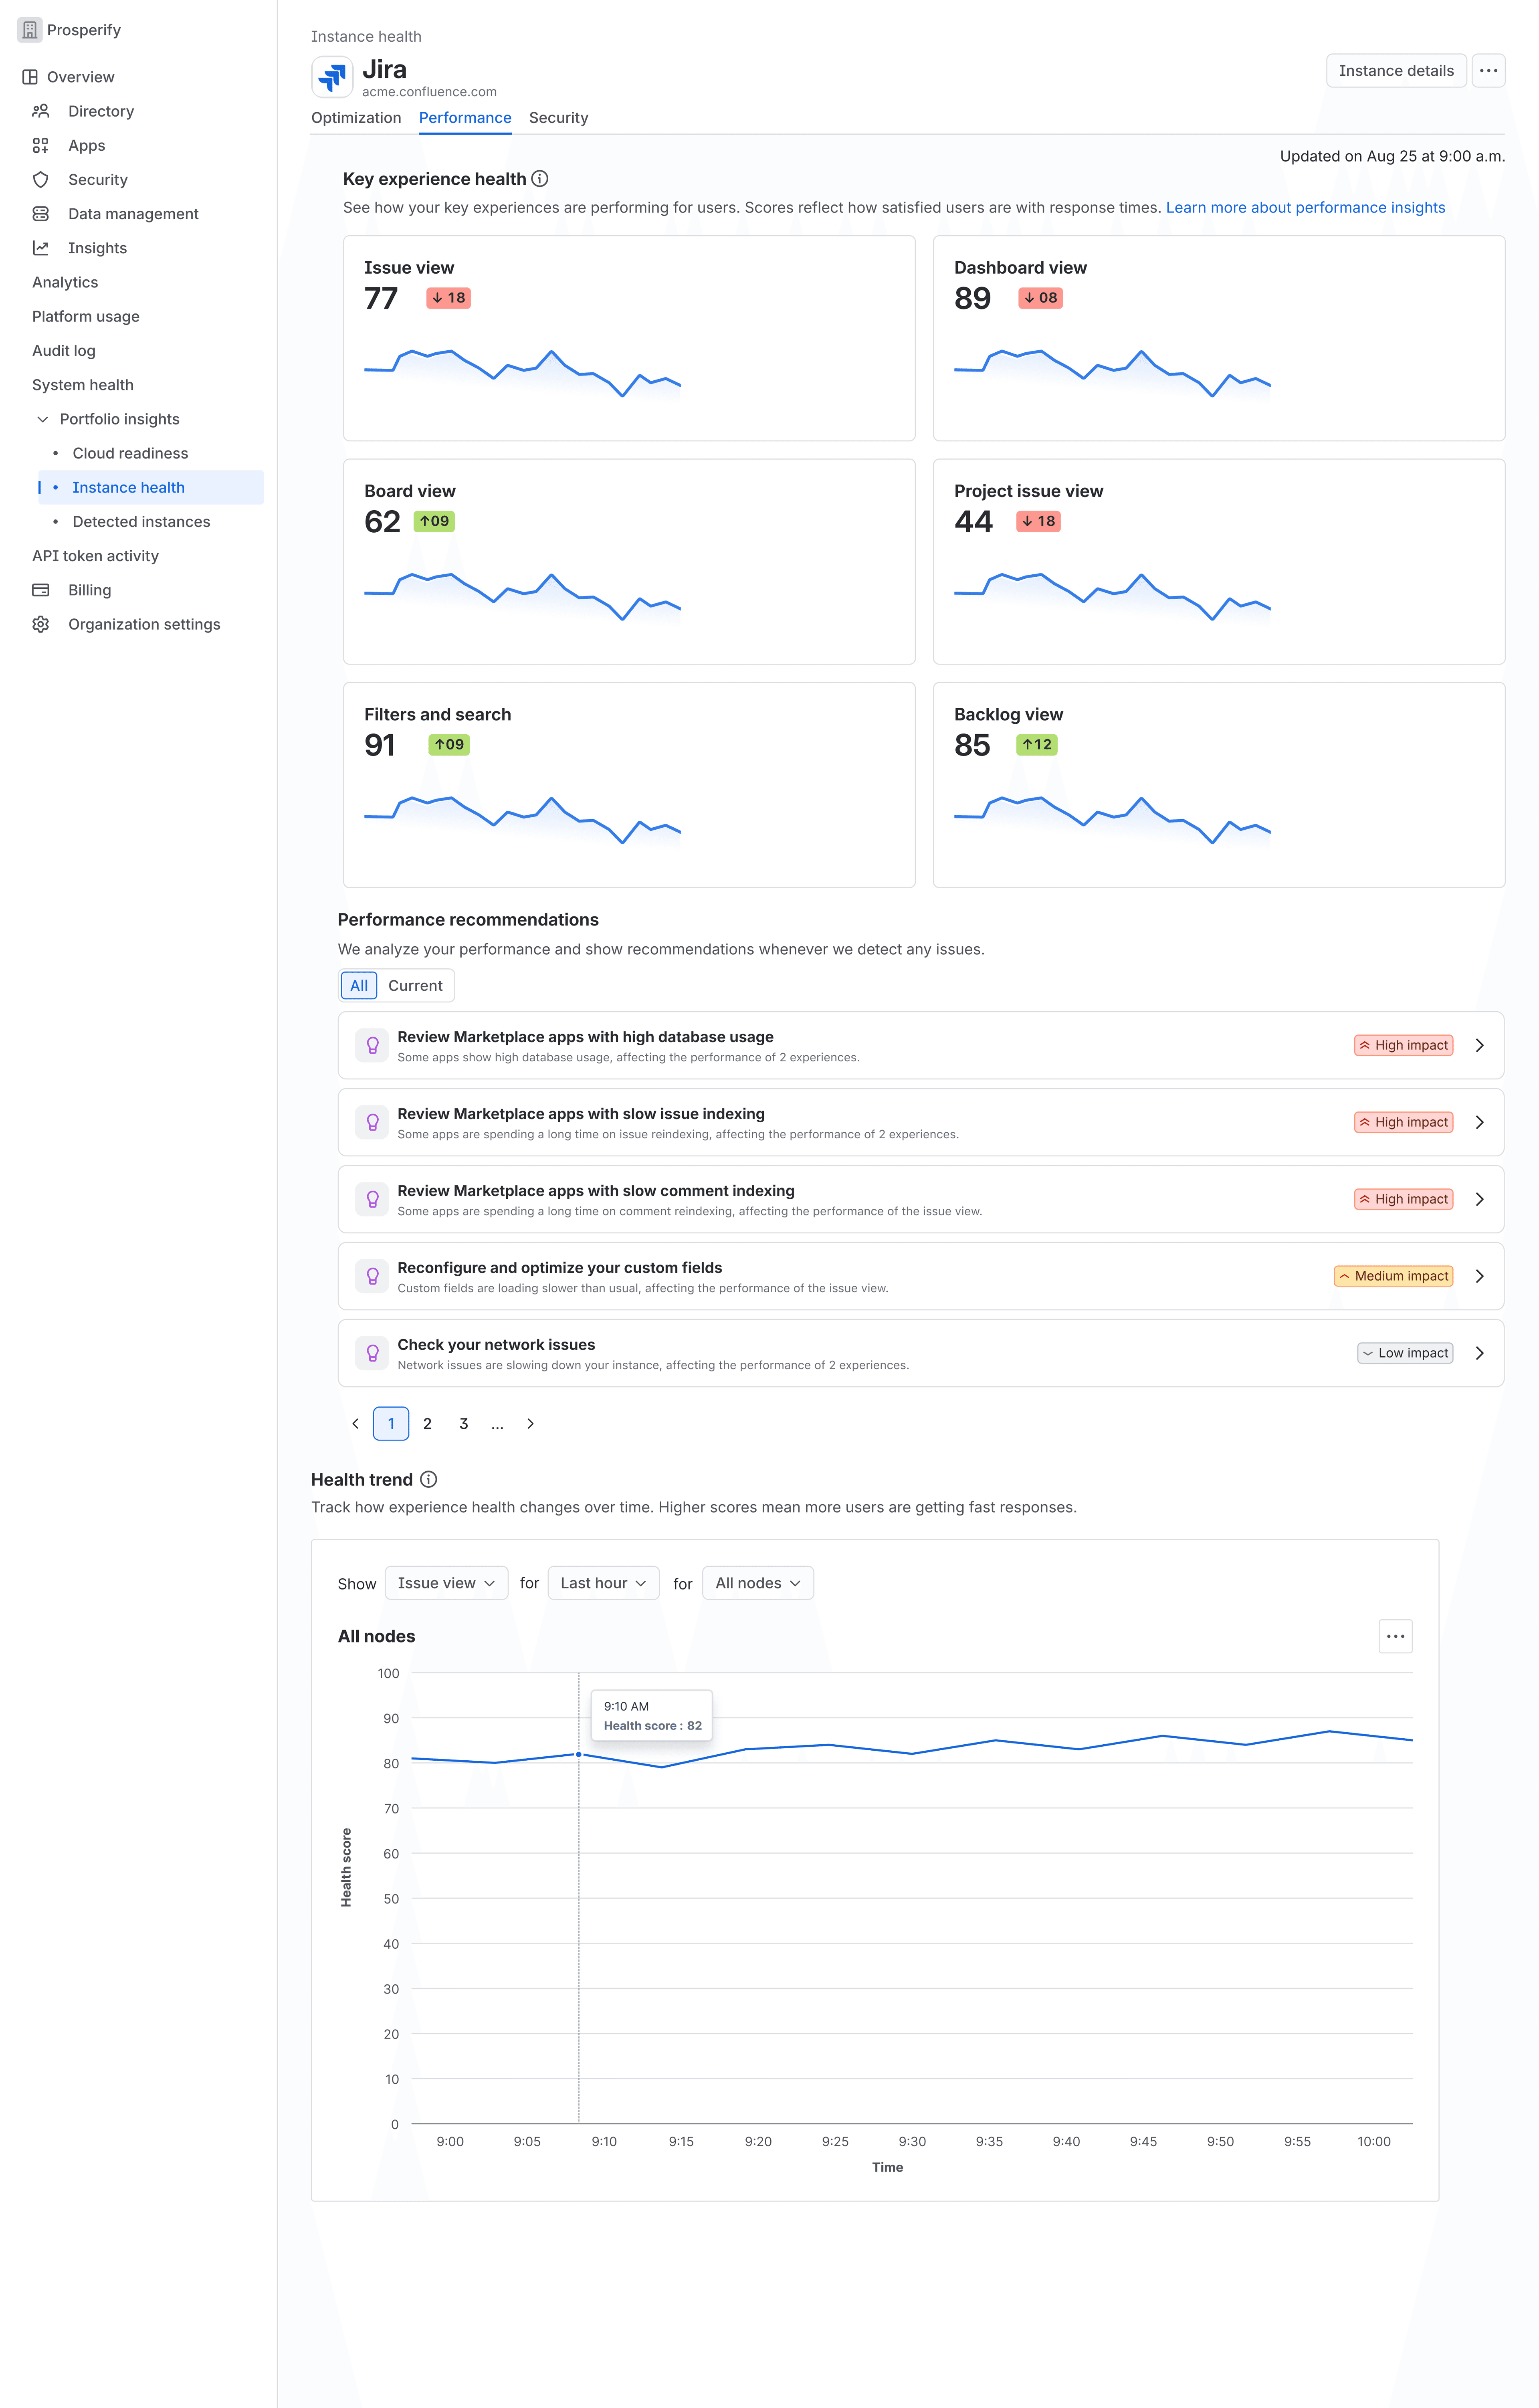Click the Apps grid icon
The width and height of the screenshot is (1539, 2408).
[x=41, y=145]
